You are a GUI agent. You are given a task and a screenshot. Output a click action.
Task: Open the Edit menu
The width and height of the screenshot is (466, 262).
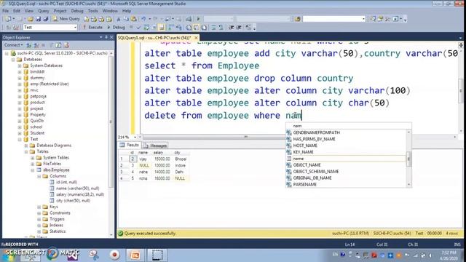tap(17, 11)
